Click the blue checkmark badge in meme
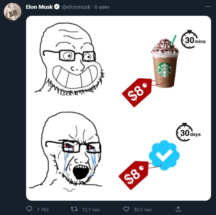The image size is (216, 215). 164,155
